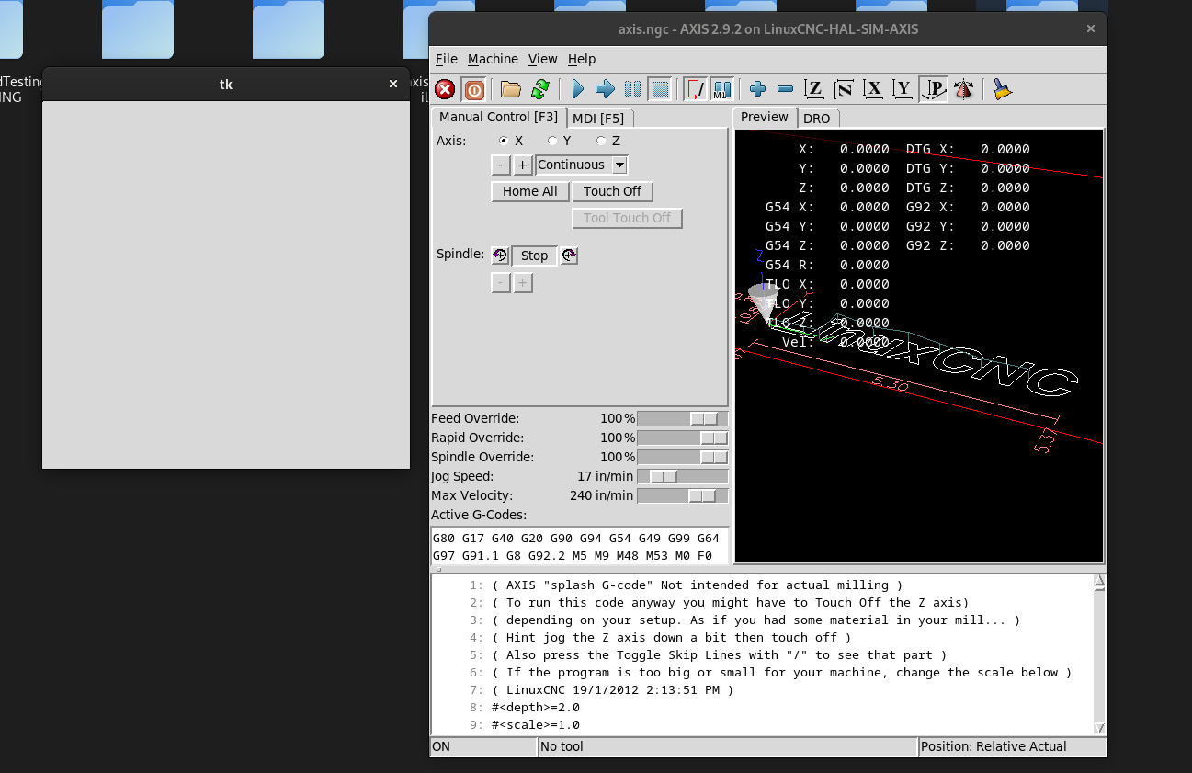This screenshot has height=773, width=1192.
Task: Clear live plot with broom icon
Action: [1003, 89]
